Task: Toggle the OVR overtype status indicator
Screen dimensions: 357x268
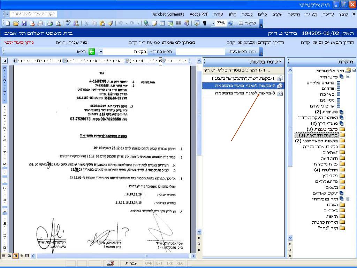Action: (x=149, y=263)
